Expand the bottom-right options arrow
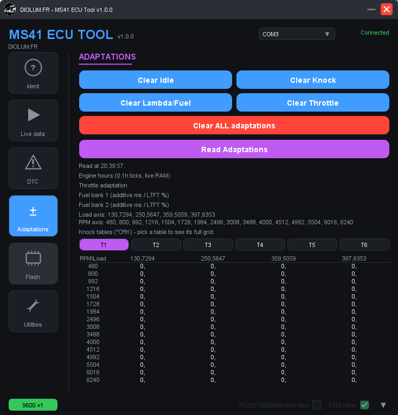Image resolution: width=398 pixels, height=415 pixels. pos(383,405)
